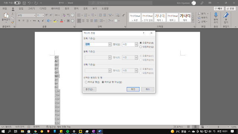This screenshot has width=238, height=134.
Task: Collapse the ribbon chevron
Action: coord(235,27)
